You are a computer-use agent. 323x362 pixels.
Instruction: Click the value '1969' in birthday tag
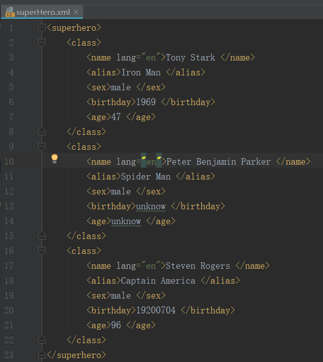coord(146,102)
